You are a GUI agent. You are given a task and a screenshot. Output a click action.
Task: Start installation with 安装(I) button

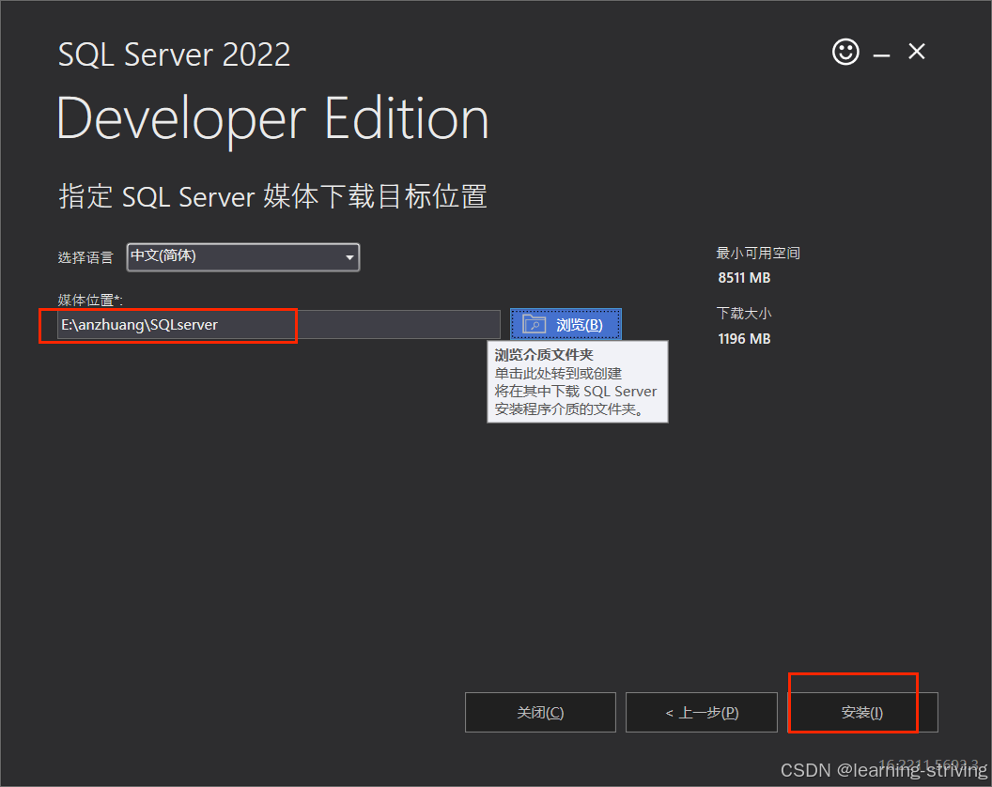862,713
